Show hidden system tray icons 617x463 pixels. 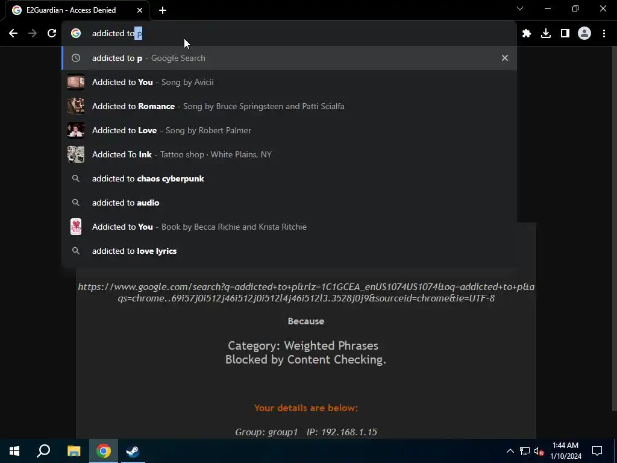510,451
